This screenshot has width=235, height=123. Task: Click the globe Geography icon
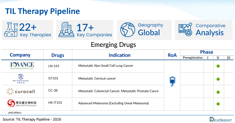(128, 30)
